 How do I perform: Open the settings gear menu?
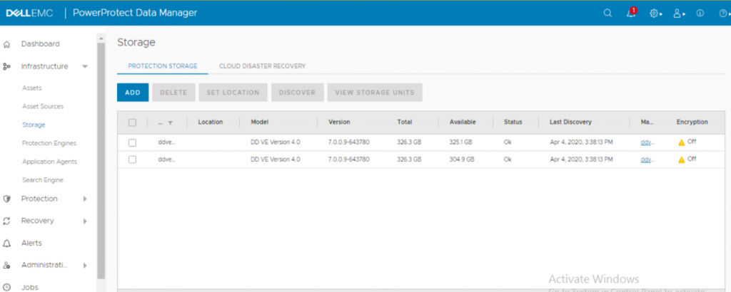coord(655,14)
